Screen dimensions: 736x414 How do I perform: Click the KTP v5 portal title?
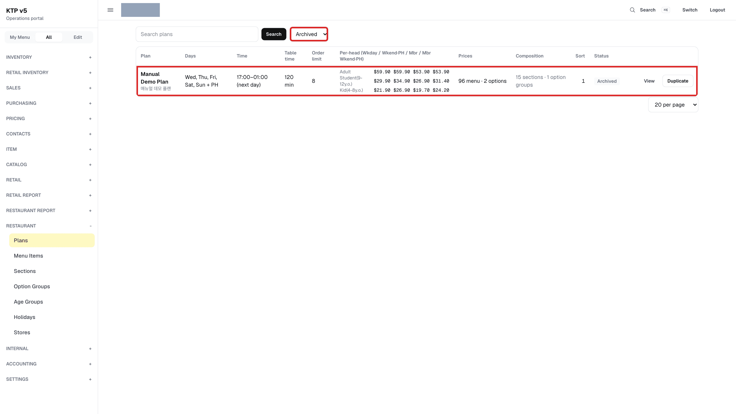(17, 11)
